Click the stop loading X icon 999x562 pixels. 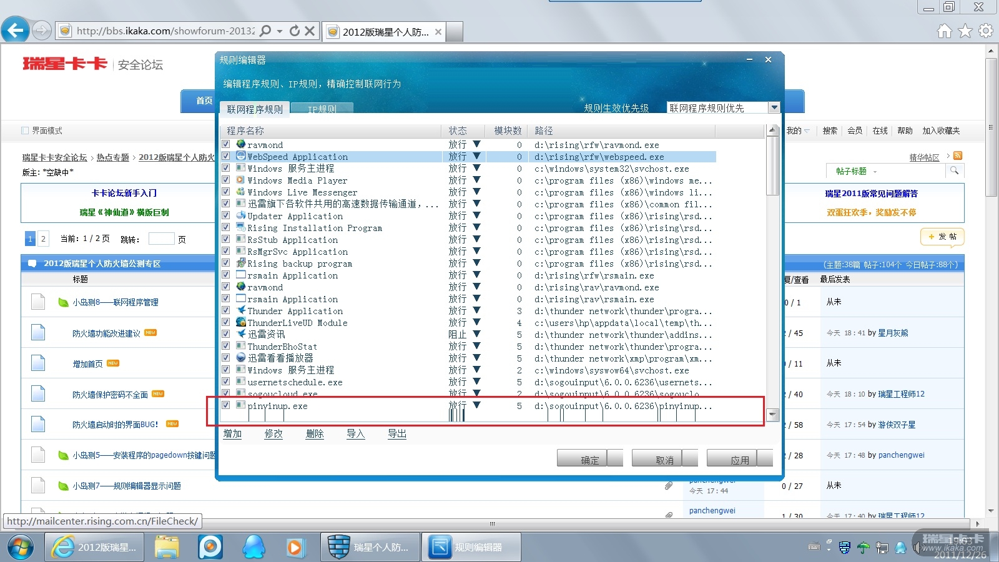[310, 31]
